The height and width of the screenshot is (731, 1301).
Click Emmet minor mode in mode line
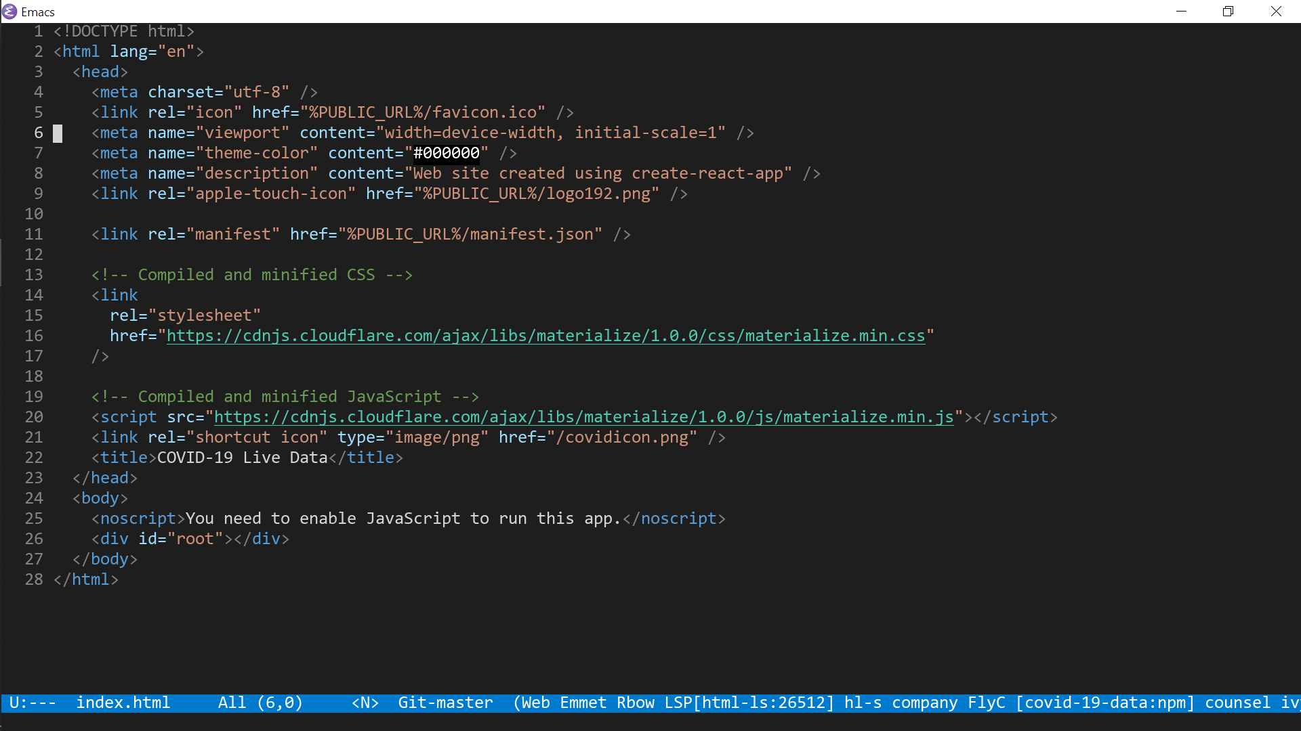(583, 703)
